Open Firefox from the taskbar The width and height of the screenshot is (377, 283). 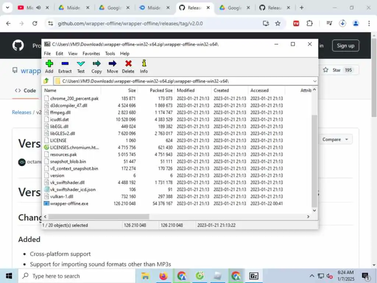click(x=163, y=276)
